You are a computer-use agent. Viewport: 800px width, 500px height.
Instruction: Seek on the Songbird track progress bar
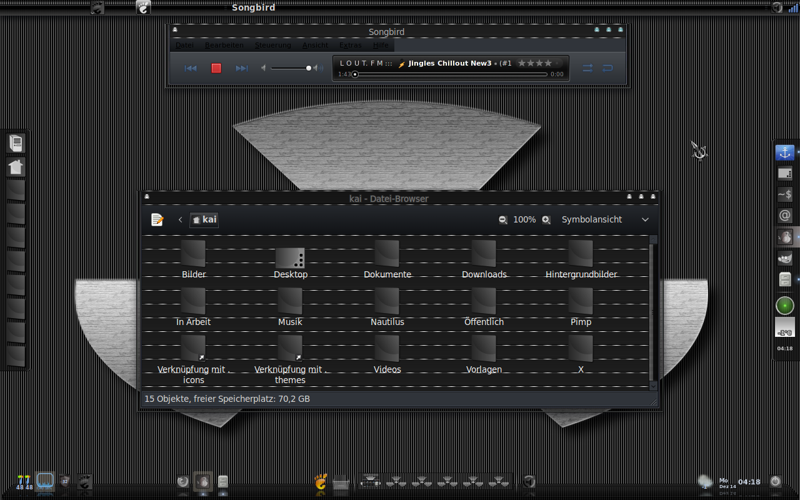[449, 74]
